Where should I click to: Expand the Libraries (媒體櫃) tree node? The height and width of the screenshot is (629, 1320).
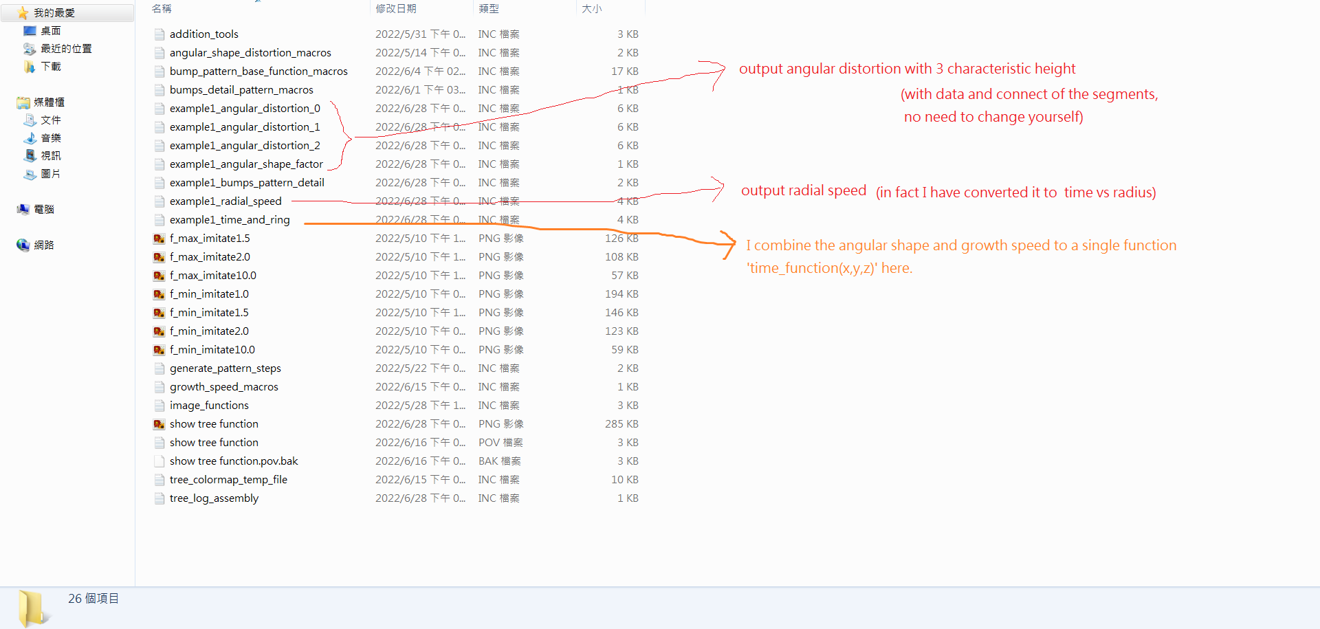(x=23, y=102)
